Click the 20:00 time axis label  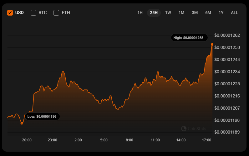(27, 140)
